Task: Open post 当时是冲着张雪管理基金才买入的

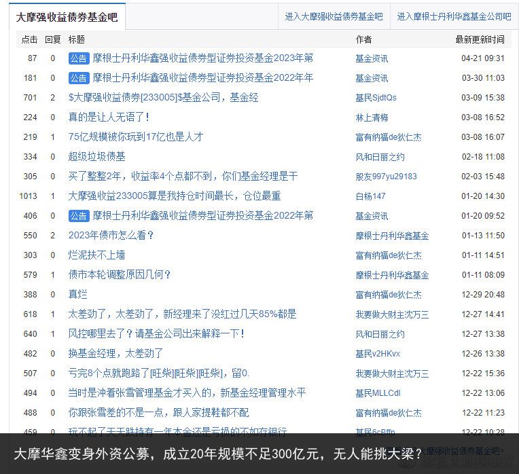Action: pos(187,393)
